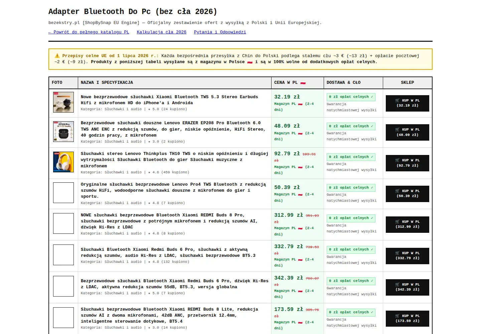Buy REDMI Buds 8 Pro at 312.99 zł

coord(408,224)
